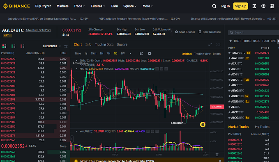Open the Square tab beside Trading Data
Viewport: 279px width, 162px height.
coord(122,44)
